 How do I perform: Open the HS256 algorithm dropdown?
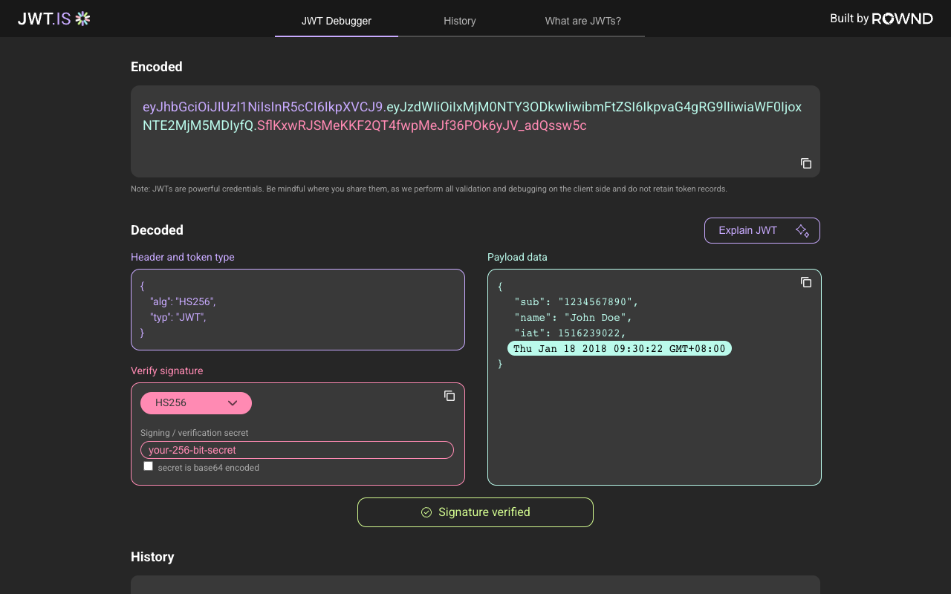click(x=196, y=403)
